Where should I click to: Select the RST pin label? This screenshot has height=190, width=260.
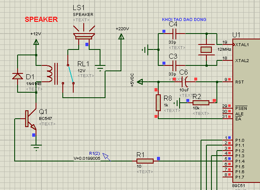point(239,82)
